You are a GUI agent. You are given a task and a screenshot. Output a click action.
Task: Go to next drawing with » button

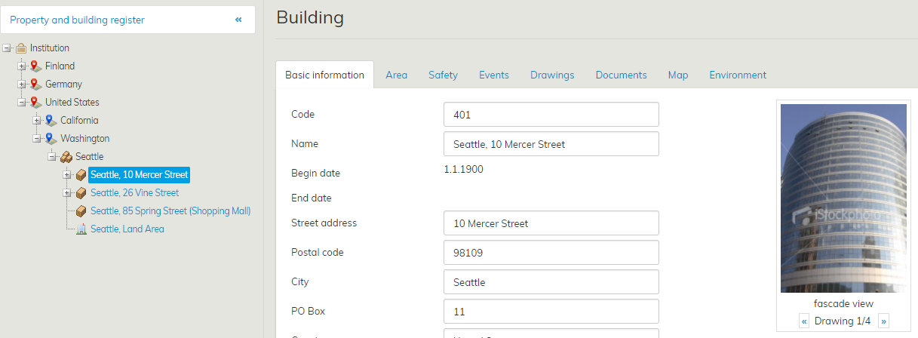click(883, 321)
